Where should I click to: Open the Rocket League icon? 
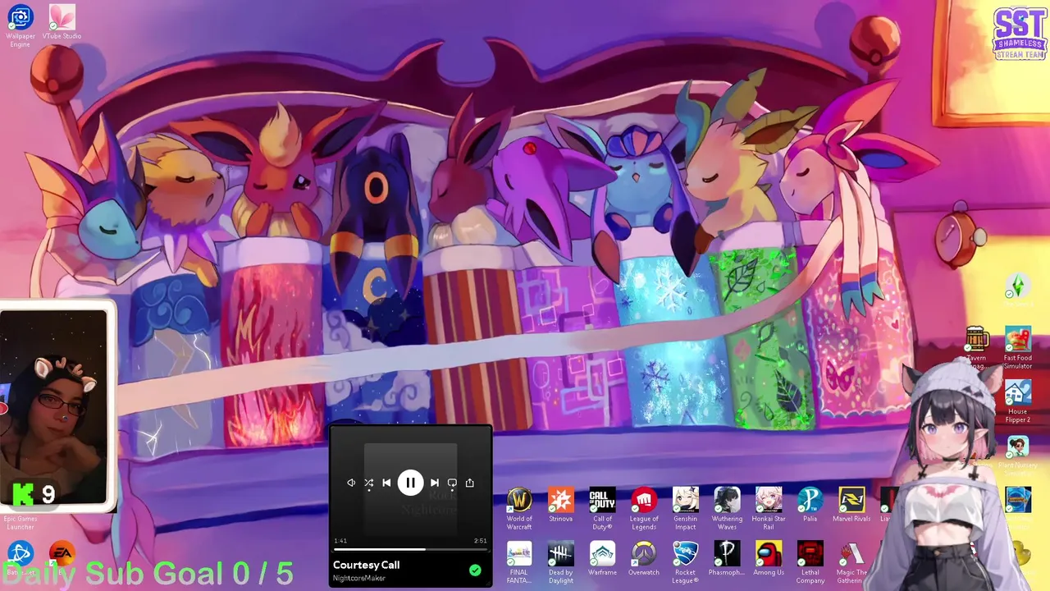(686, 563)
